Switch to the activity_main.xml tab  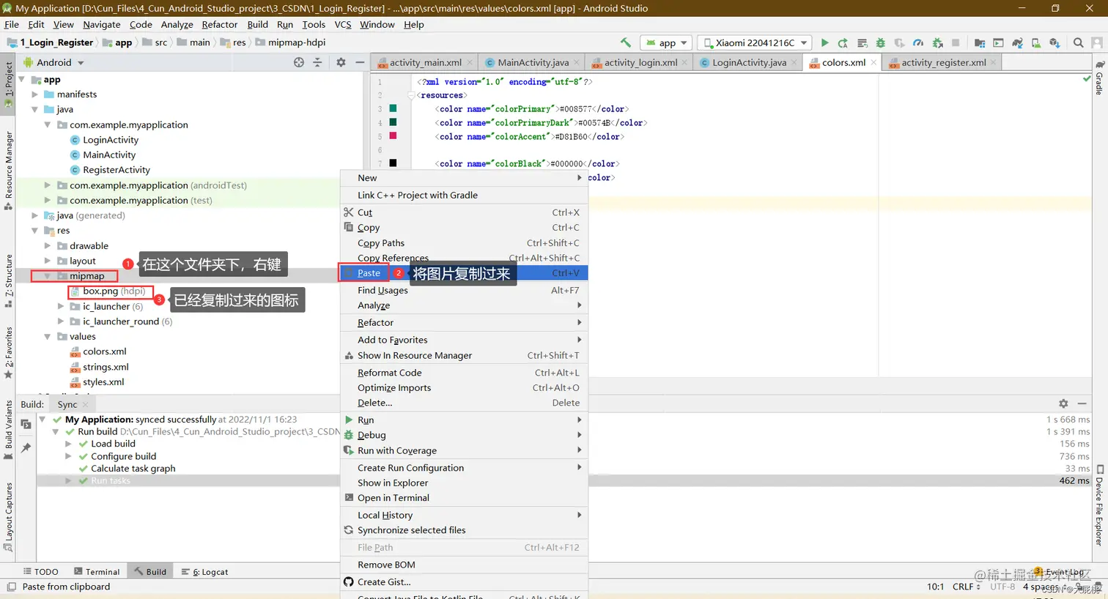pos(425,62)
